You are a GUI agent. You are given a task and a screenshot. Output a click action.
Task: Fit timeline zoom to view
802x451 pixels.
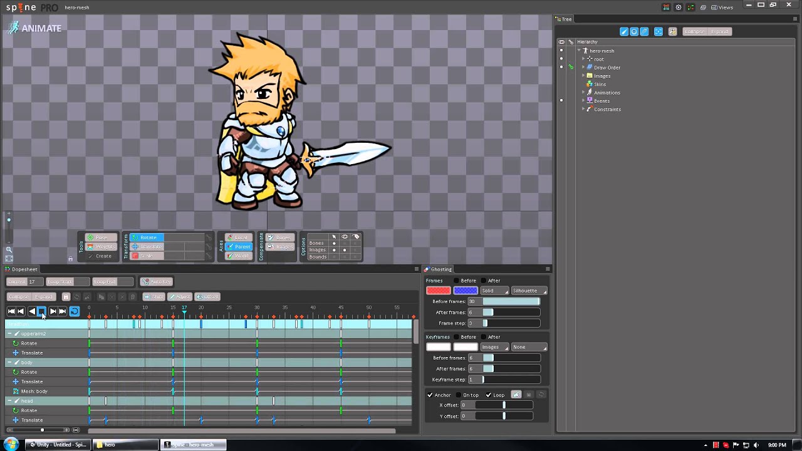pyautogui.click(x=76, y=430)
